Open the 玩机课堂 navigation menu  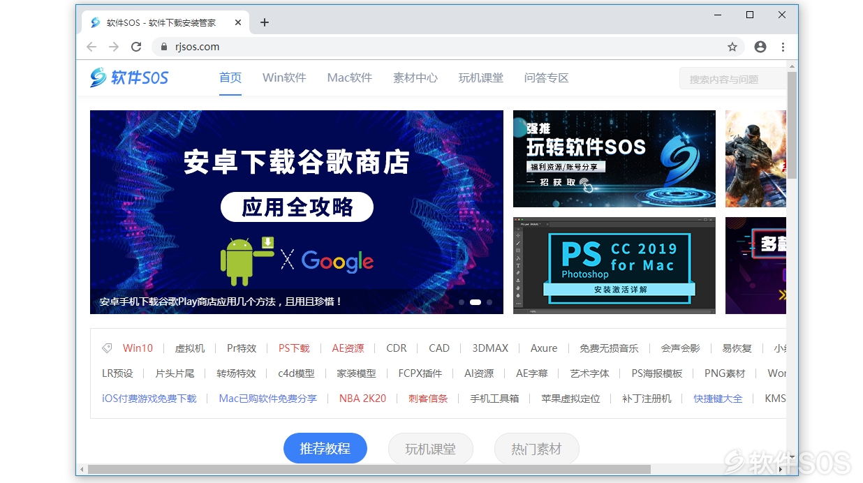[x=481, y=77]
